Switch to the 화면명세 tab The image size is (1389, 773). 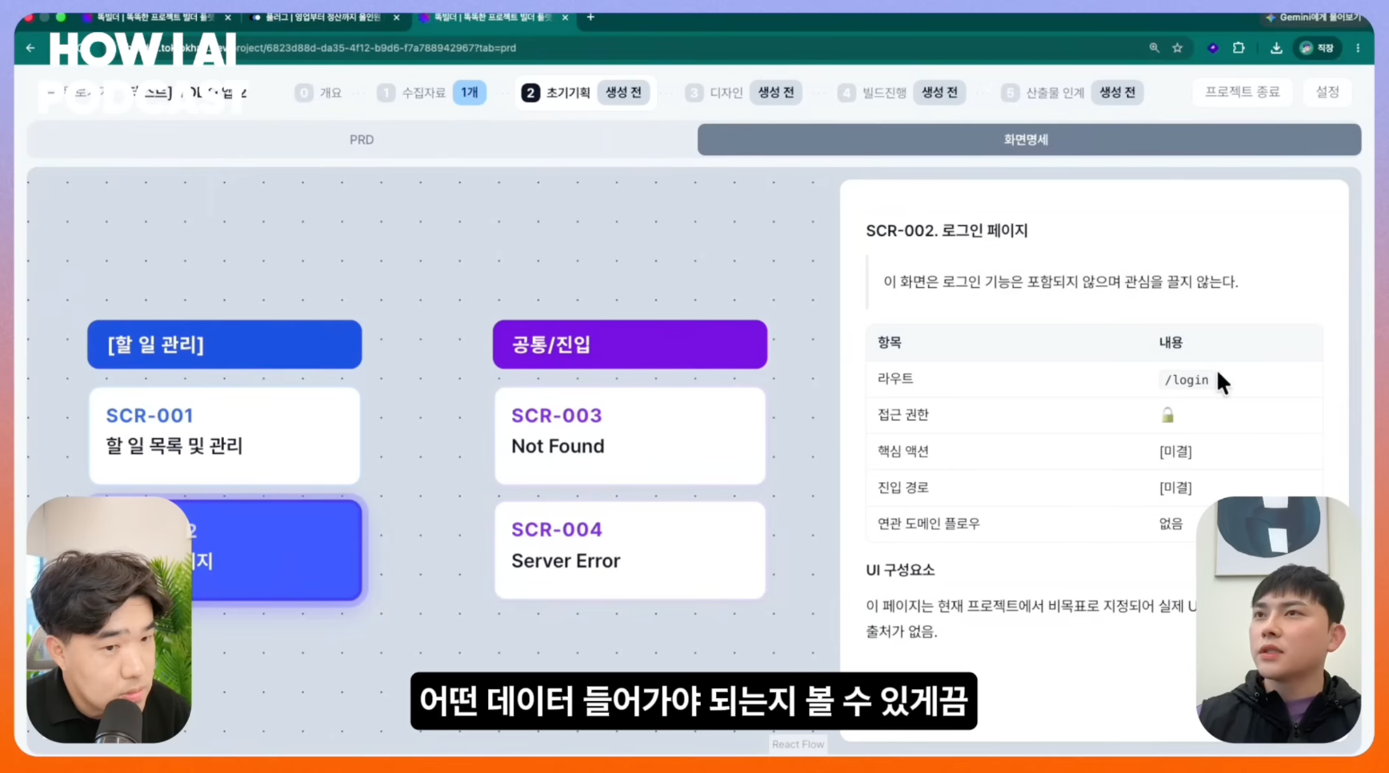click(1029, 140)
